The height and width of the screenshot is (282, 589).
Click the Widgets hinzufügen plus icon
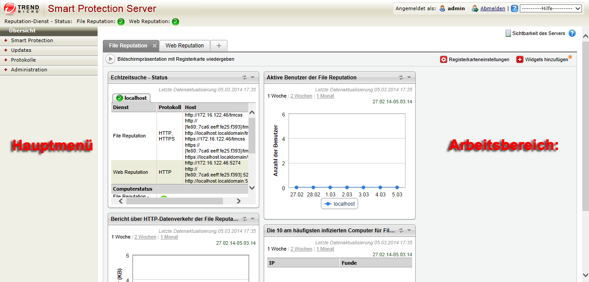coord(520,59)
